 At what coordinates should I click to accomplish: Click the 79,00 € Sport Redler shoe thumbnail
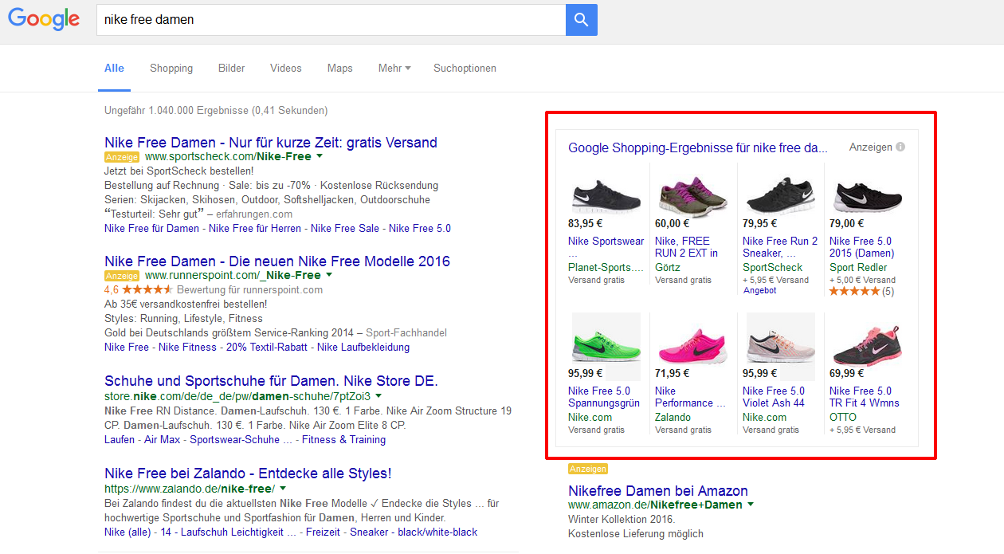(867, 195)
